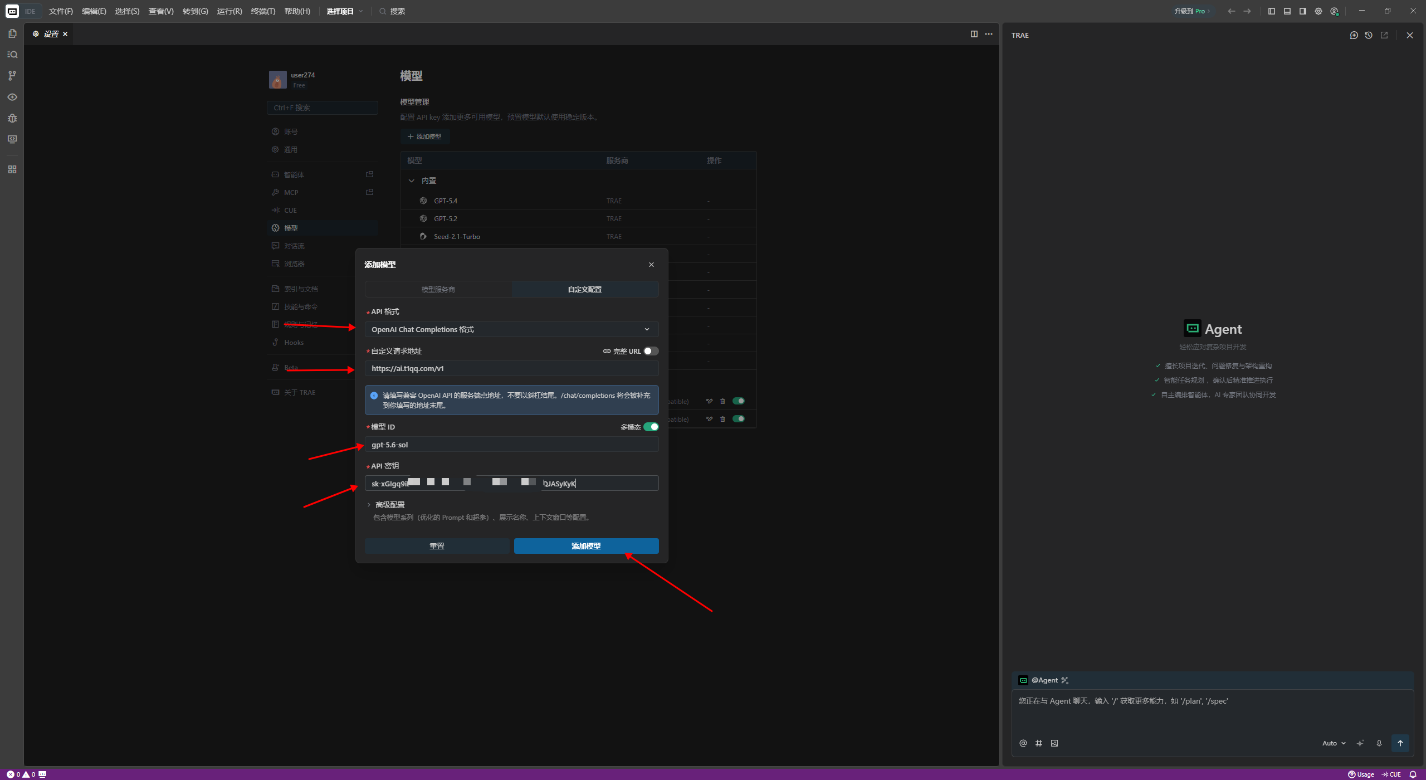Attach an image to the chat

pyautogui.click(x=1054, y=743)
